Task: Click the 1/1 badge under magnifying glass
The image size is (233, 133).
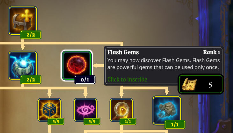Action: [x=128, y=122]
